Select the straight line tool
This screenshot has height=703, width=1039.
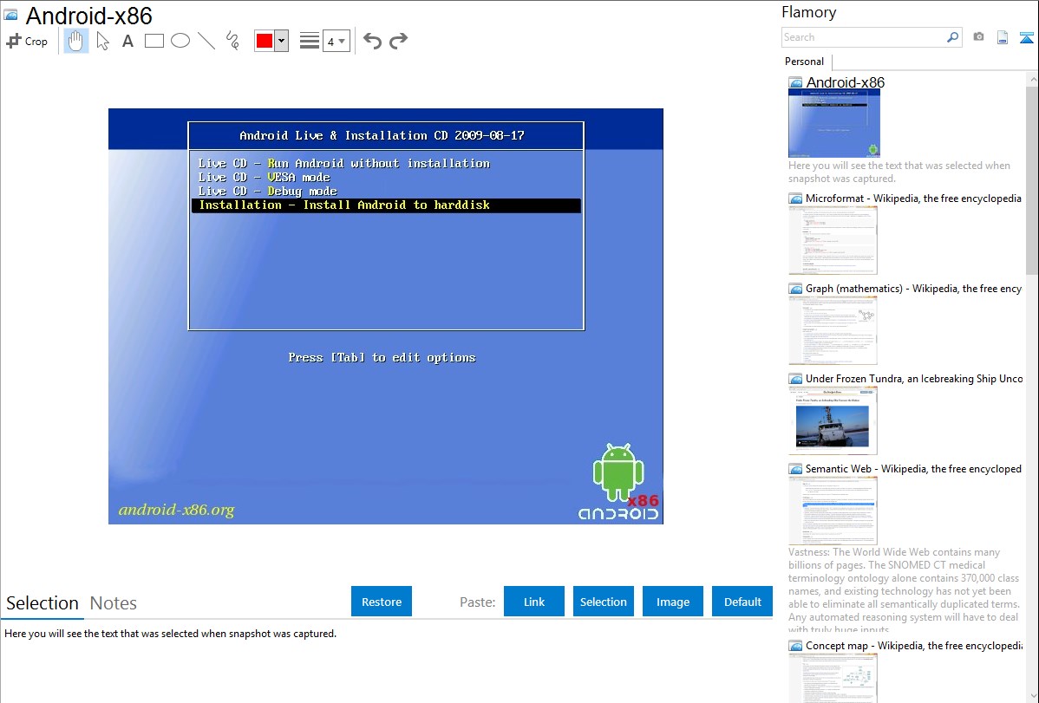point(206,41)
